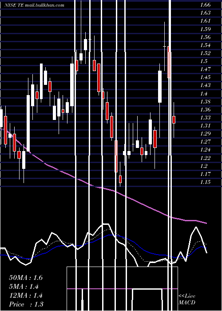The height and width of the screenshot is (311, 222).
Task: Click the 1.15 price axis label
Action: click(205, 182)
